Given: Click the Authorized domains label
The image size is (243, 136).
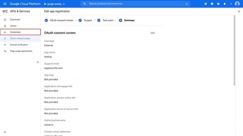Looking at the screenshot, I should pos(55,120).
